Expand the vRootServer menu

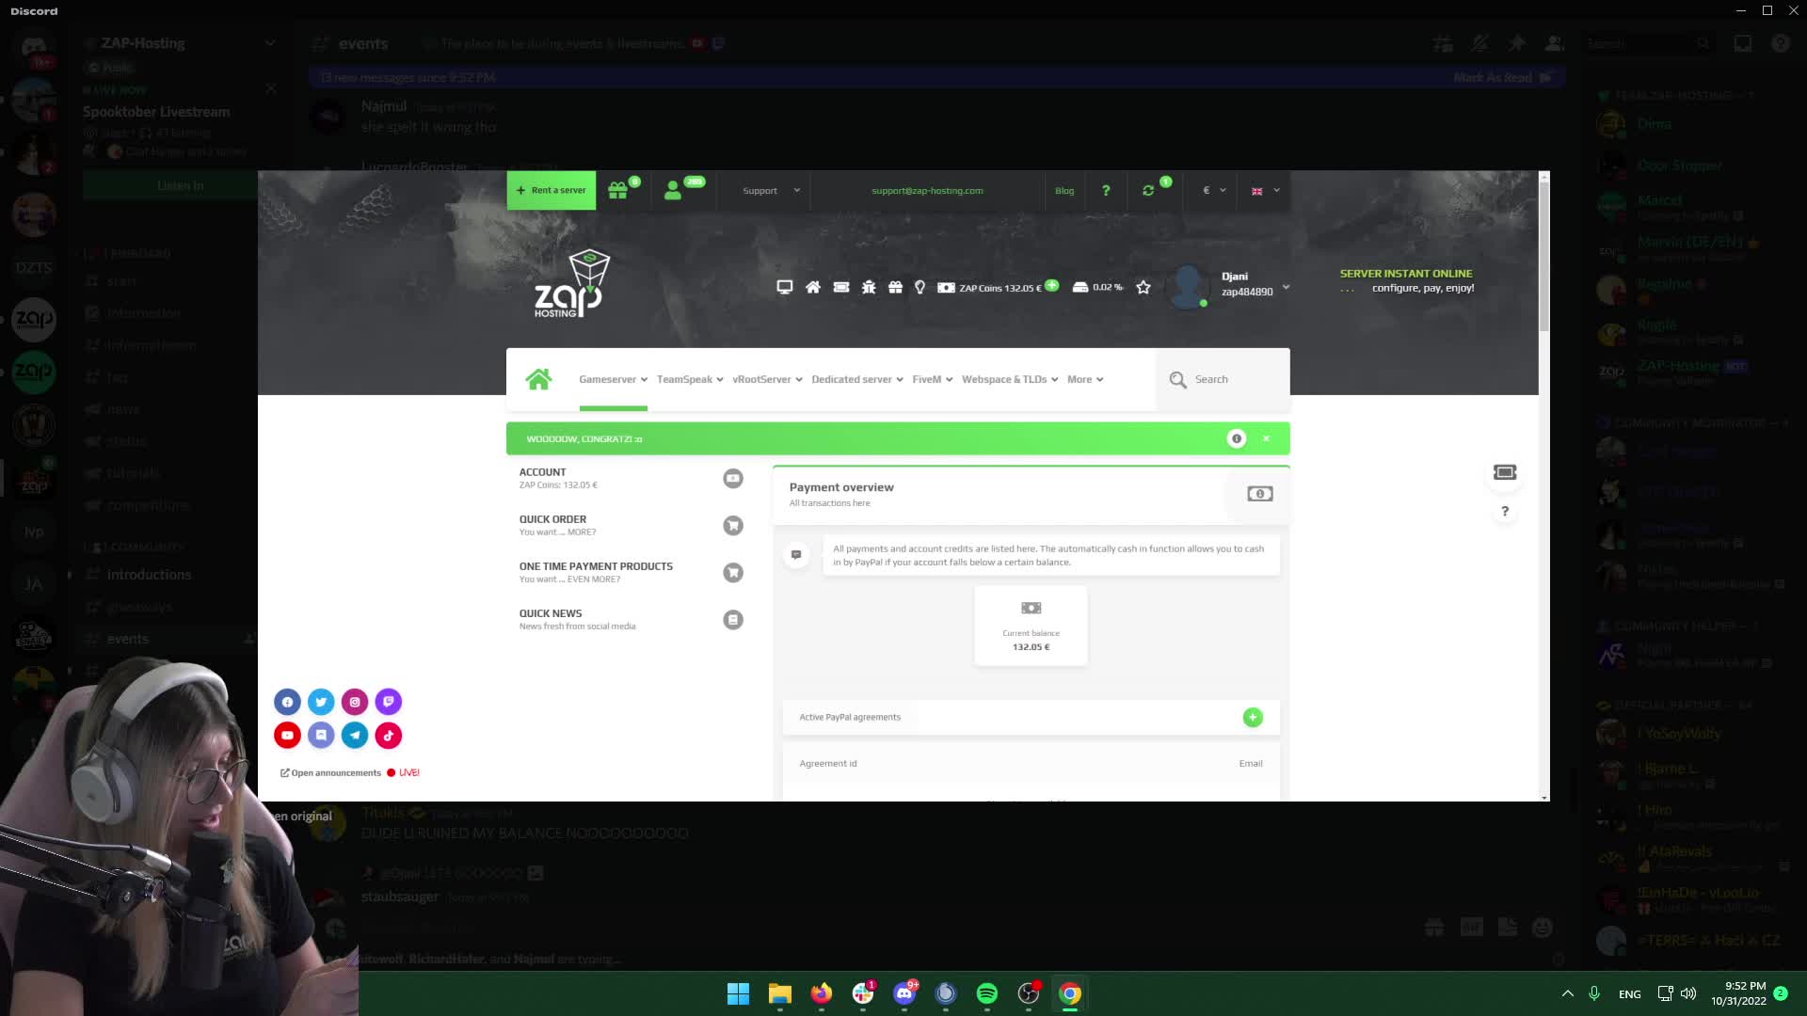767,380
